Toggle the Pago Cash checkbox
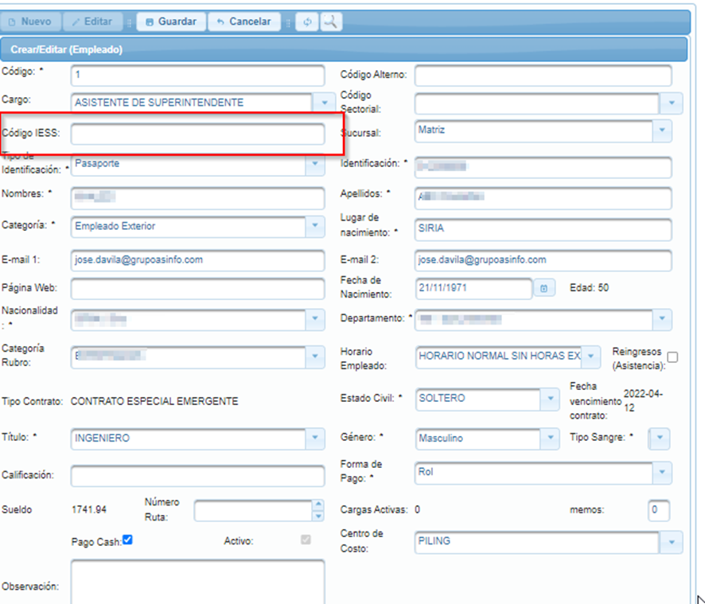This screenshot has height=604, width=705. [127, 540]
